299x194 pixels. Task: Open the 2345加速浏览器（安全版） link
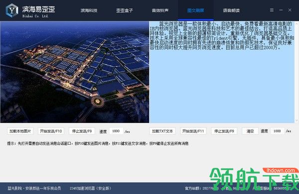coord(90,189)
